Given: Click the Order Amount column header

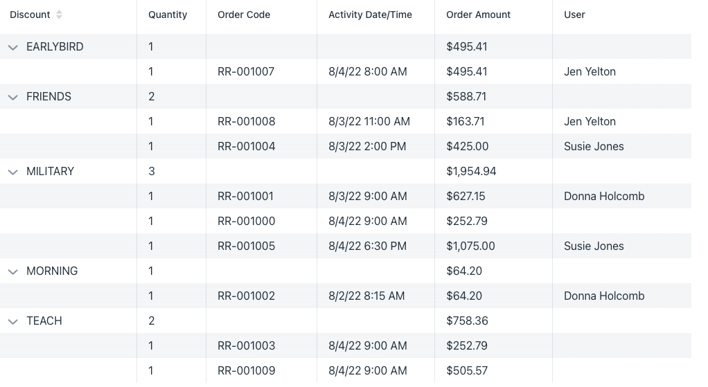Looking at the screenshot, I should [x=478, y=15].
